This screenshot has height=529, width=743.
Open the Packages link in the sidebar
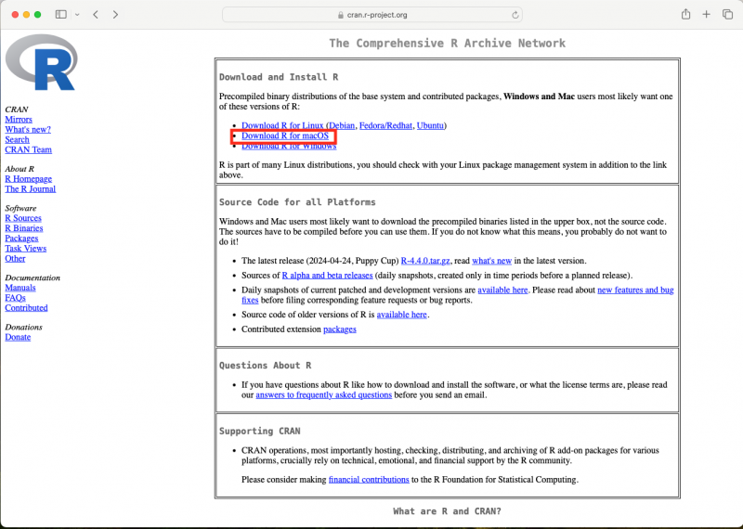click(x=21, y=239)
